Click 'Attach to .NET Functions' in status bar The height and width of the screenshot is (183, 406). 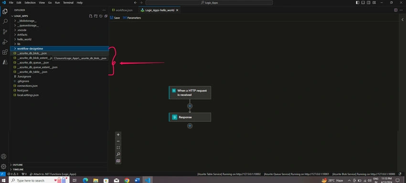pyautogui.click(x=53, y=174)
